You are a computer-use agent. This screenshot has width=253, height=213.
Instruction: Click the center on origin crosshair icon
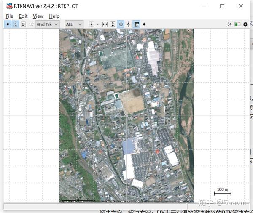pyautogui.click(x=92, y=24)
